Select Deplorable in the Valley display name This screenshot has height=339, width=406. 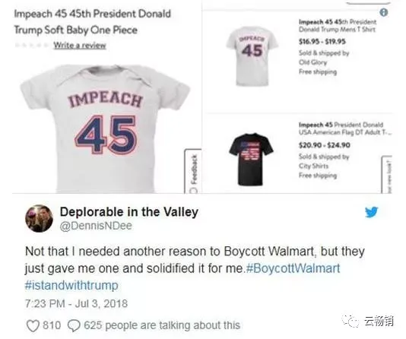pos(129,212)
